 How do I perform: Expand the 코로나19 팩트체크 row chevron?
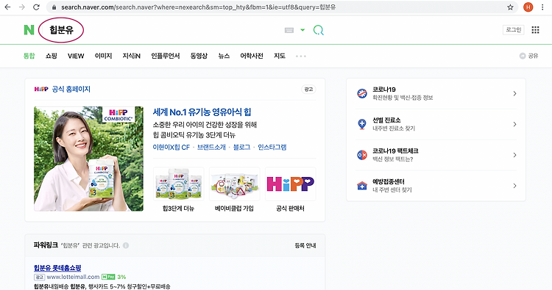click(x=514, y=155)
